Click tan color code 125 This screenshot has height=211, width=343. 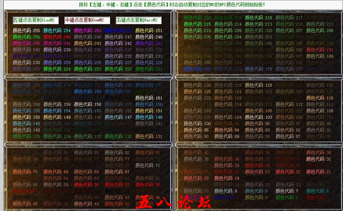coord(197,92)
